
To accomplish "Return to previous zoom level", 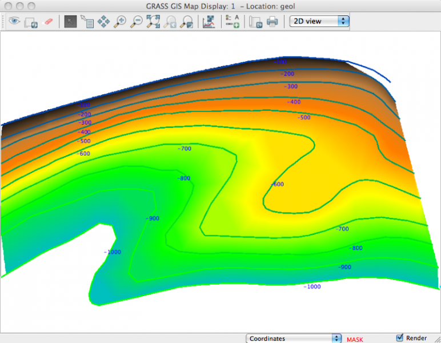I will point(170,22).
